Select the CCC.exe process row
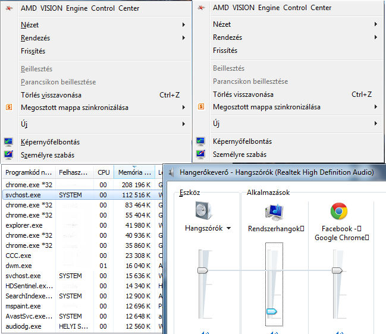 click(83, 256)
